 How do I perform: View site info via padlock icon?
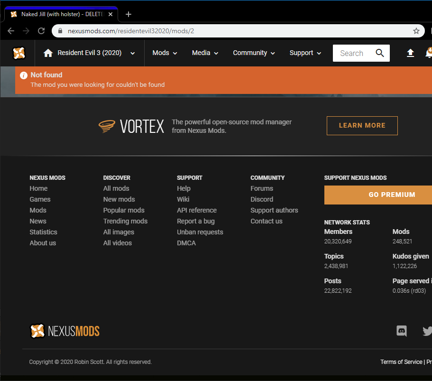pos(60,31)
